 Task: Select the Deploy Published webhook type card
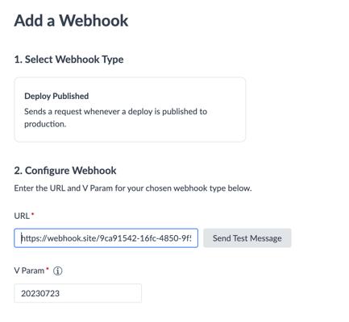130,109
